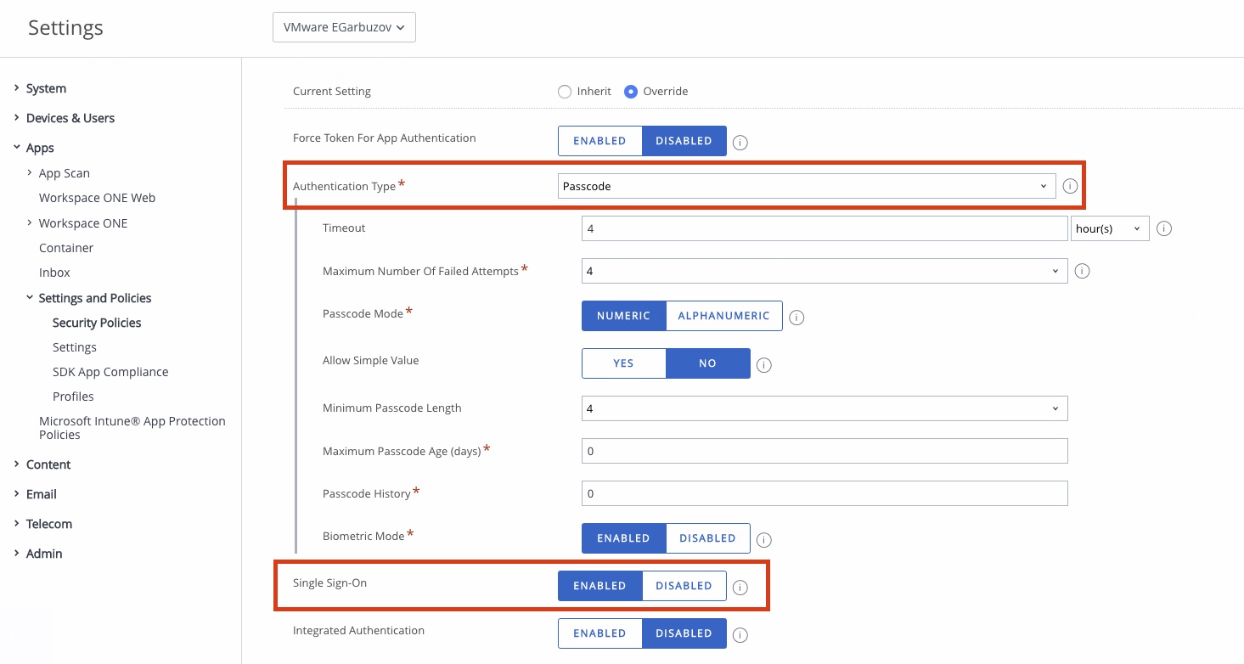
Task: Open SDK App Compliance in sidebar
Action: (x=110, y=372)
